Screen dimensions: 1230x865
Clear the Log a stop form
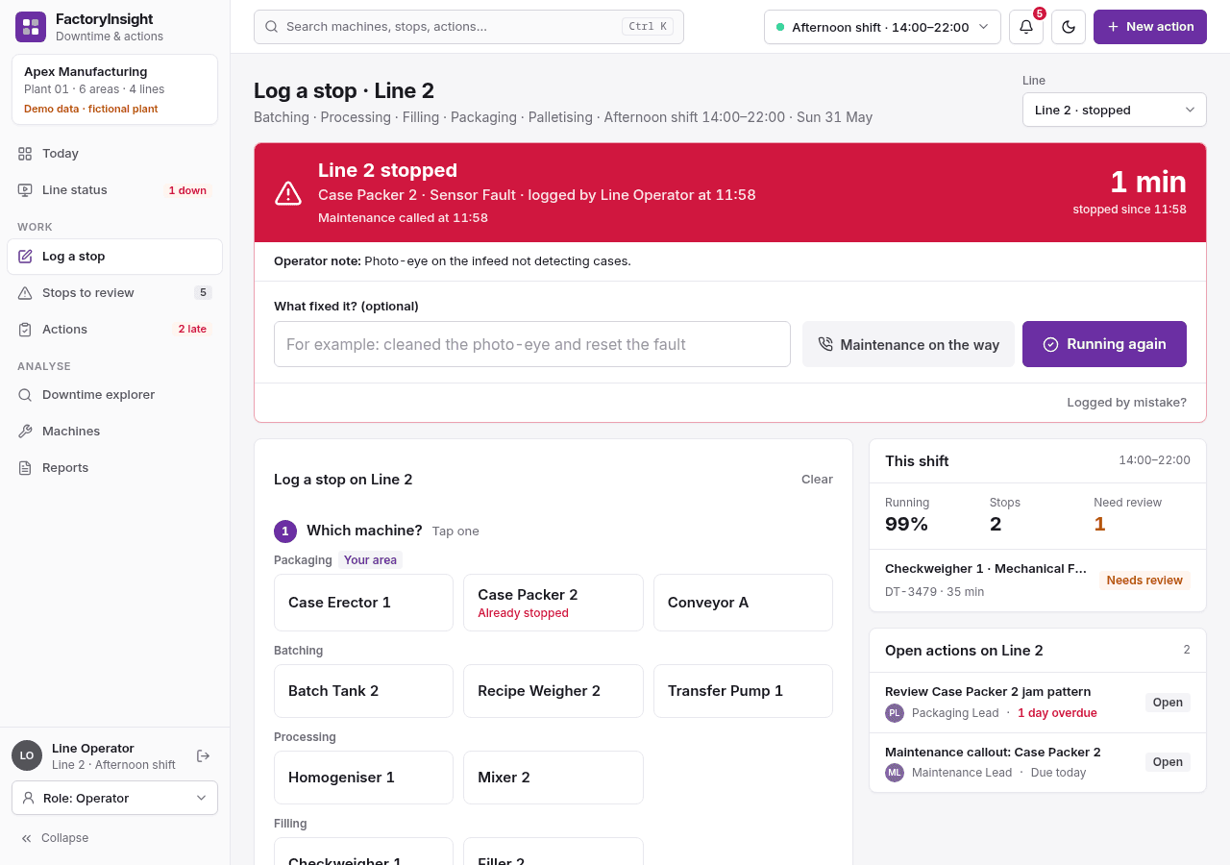(x=817, y=480)
